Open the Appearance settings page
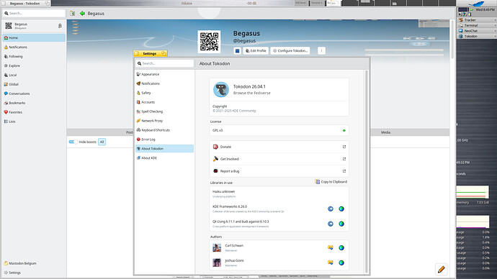 pyautogui.click(x=164, y=74)
